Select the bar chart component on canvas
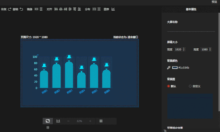This screenshot has height=132, width=220. tap(72, 74)
